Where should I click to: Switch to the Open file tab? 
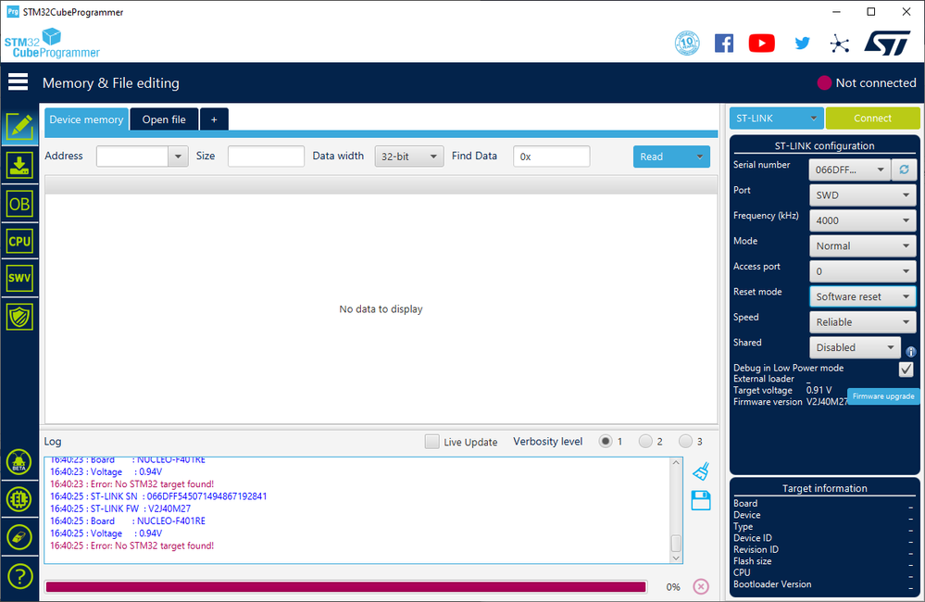click(x=164, y=119)
